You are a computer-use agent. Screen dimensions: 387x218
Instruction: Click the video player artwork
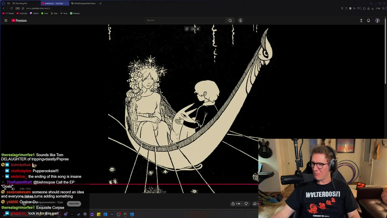click(x=184, y=109)
